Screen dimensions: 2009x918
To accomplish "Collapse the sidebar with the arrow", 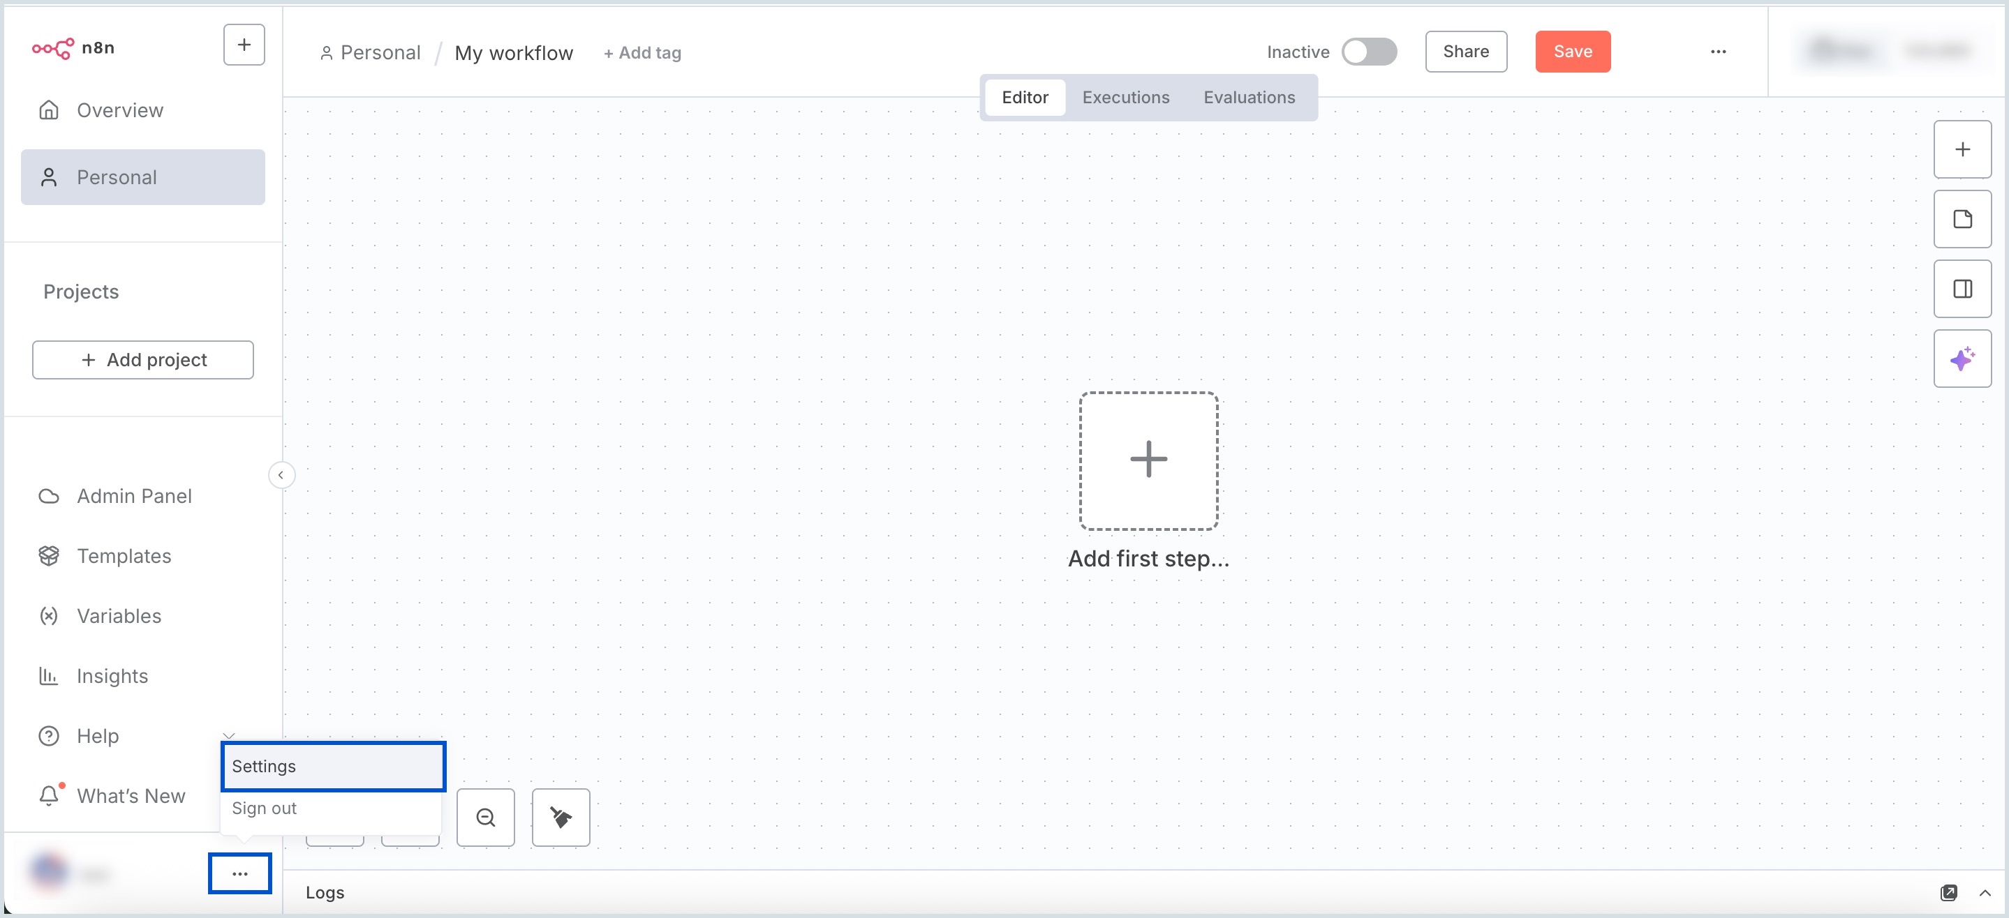I will pyautogui.click(x=281, y=475).
